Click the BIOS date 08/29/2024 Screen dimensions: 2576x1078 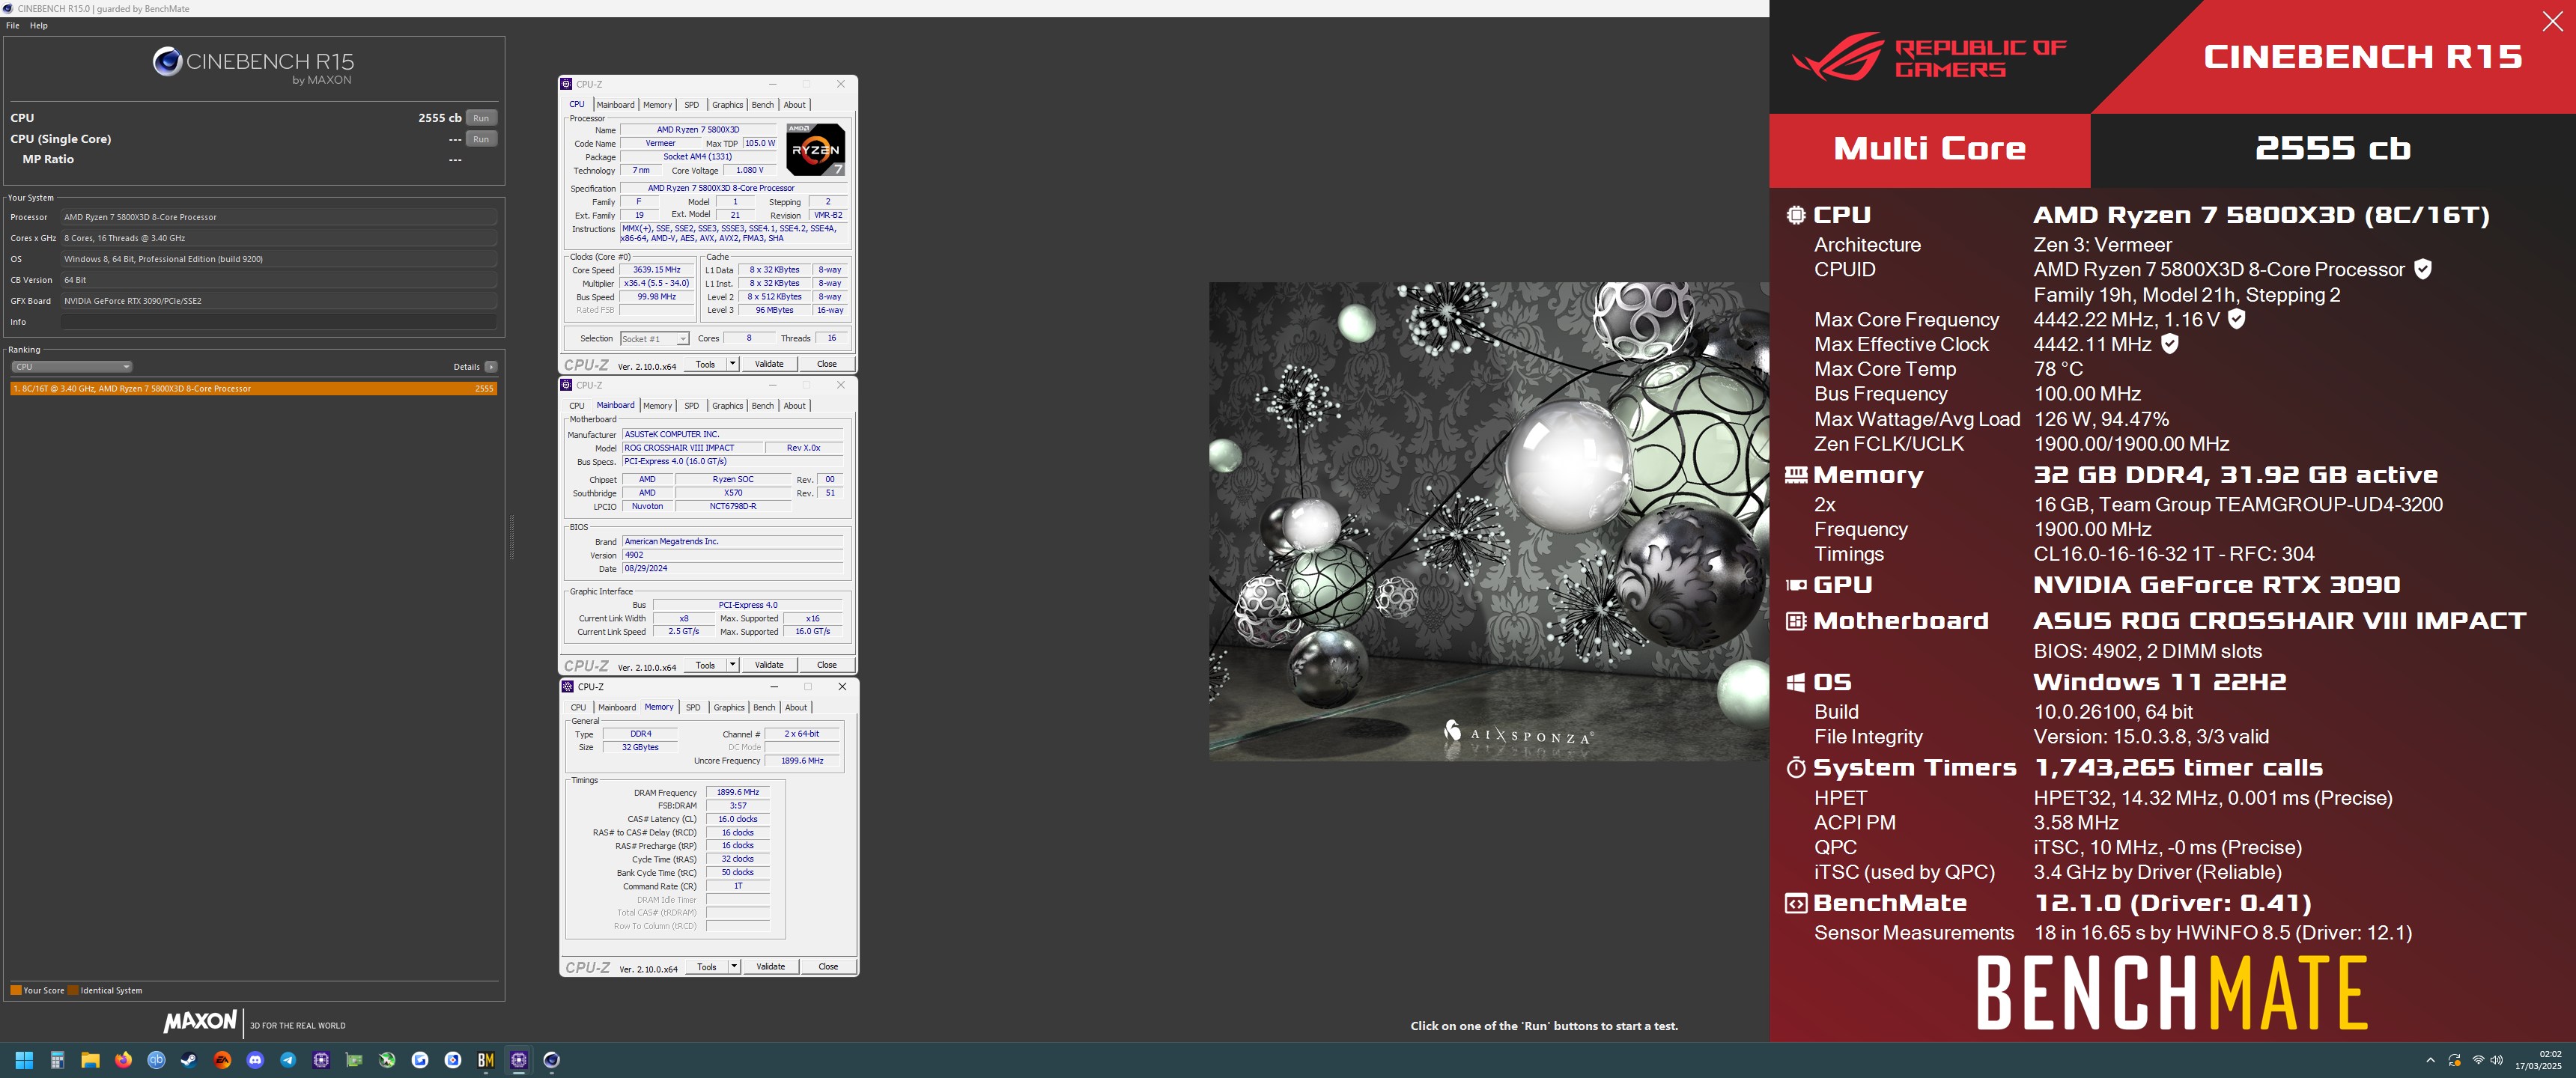732,569
